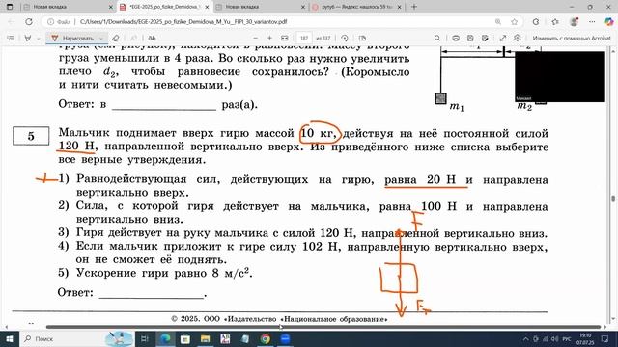Open the Zoom app on the taskbar
The width and height of the screenshot is (618, 347).
coord(286,338)
